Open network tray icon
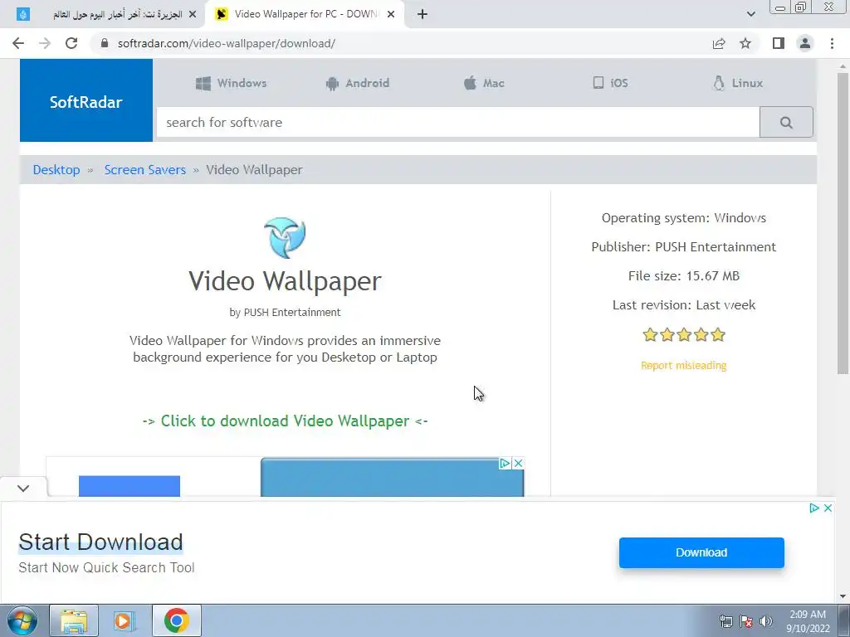Viewport: 850px width, 637px height. tap(725, 621)
